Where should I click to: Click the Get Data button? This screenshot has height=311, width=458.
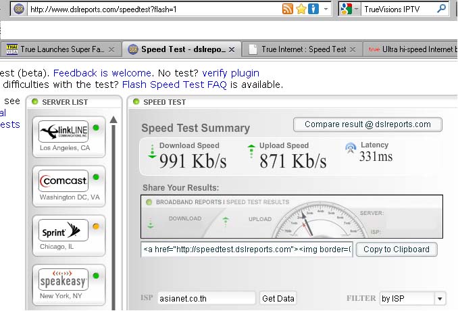point(278,298)
